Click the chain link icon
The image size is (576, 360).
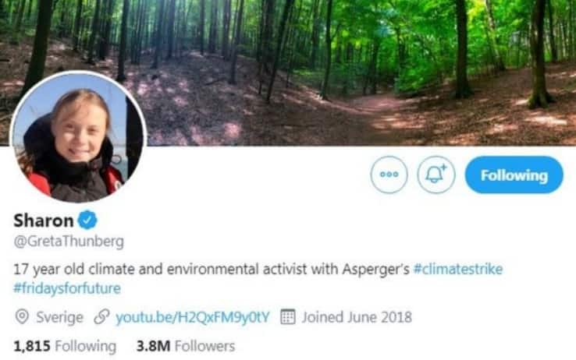click(x=101, y=317)
